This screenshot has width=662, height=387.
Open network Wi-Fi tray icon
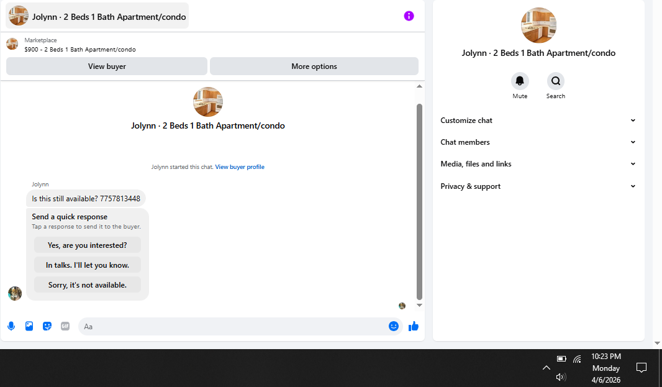click(x=577, y=359)
